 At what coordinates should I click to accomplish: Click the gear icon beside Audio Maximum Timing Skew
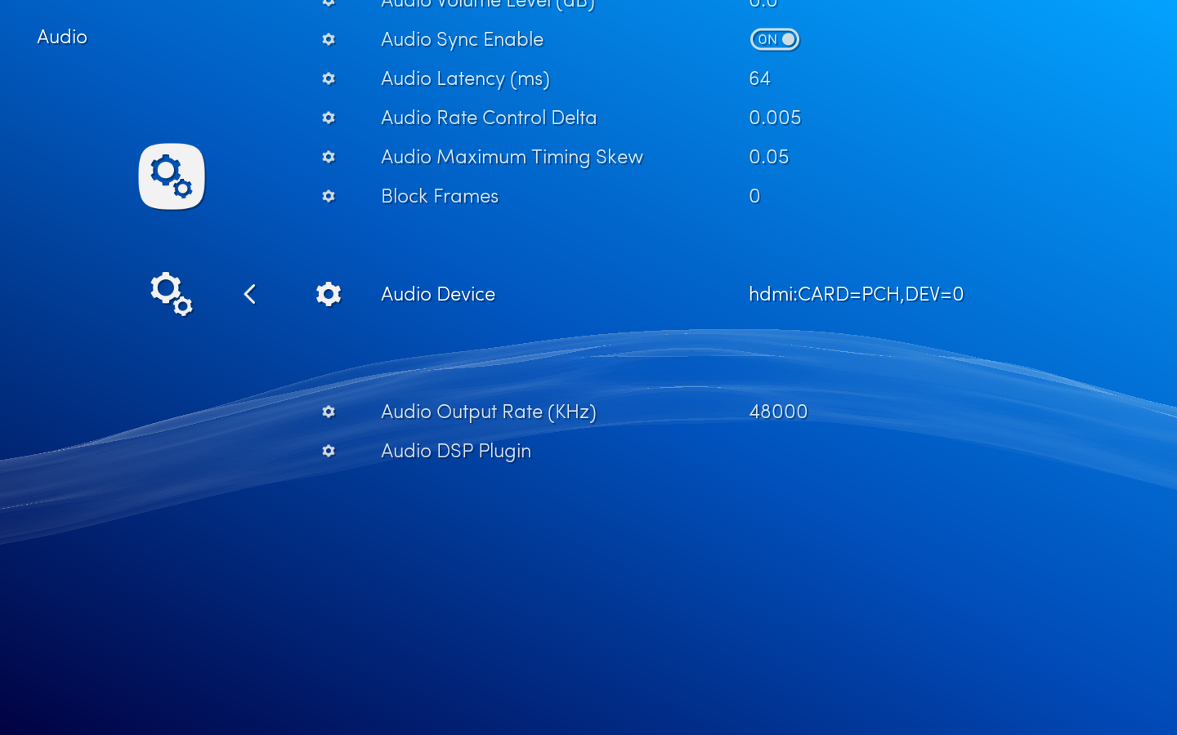pyautogui.click(x=329, y=157)
